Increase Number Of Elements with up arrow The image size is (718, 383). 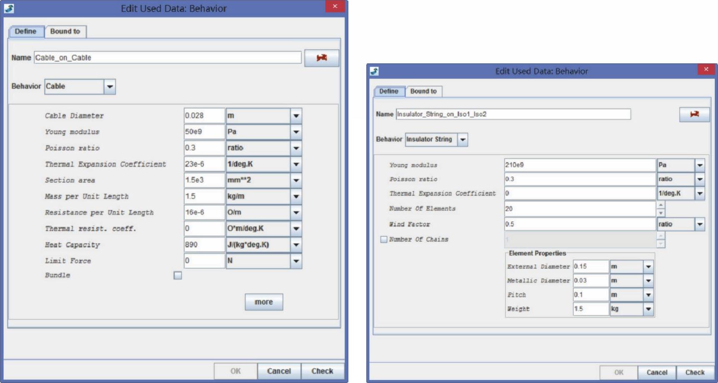click(x=660, y=205)
